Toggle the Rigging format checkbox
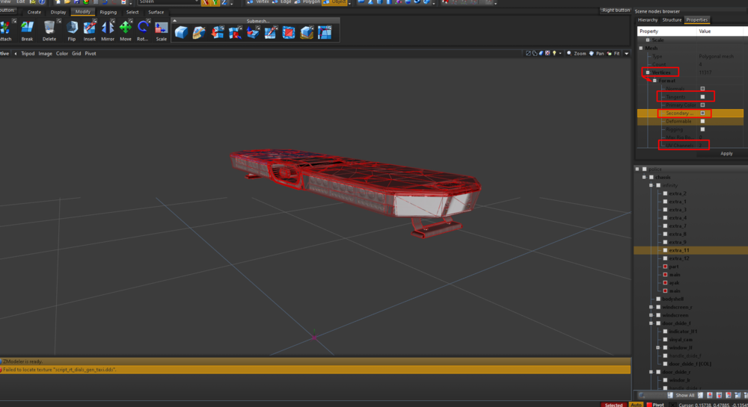This screenshot has height=407, width=748. coord(702,129)
